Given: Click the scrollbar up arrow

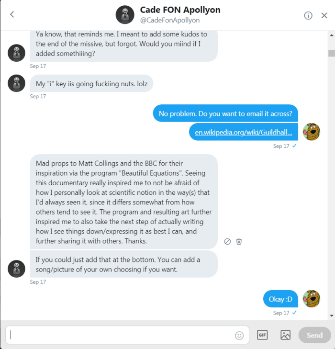Looking at the screenshot, I should coord(331,35).
